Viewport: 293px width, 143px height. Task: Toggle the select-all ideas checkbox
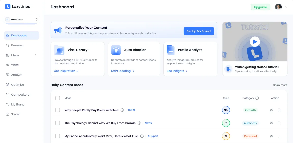coord(57,98)
